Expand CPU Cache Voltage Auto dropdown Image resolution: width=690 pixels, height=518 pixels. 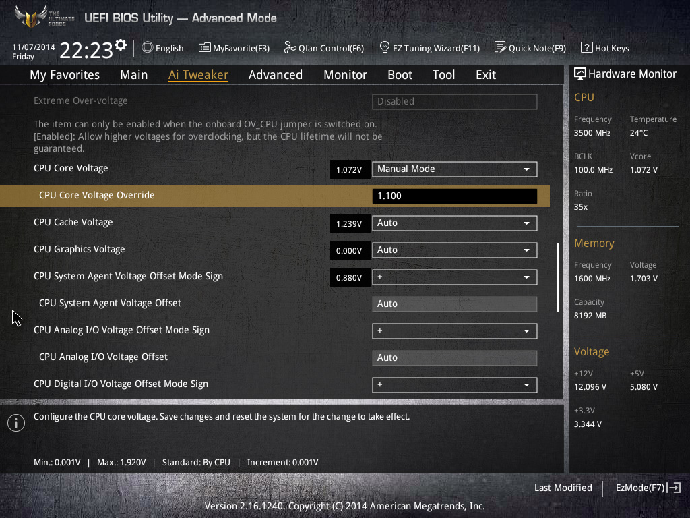tap(455, 223)
